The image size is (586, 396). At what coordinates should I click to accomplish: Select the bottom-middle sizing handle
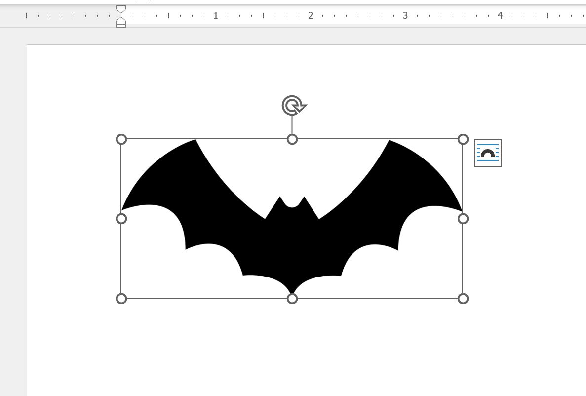[x=292, y=299]
